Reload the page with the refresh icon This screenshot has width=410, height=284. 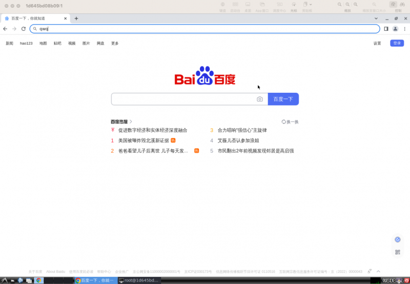click(x=23, y=29)
